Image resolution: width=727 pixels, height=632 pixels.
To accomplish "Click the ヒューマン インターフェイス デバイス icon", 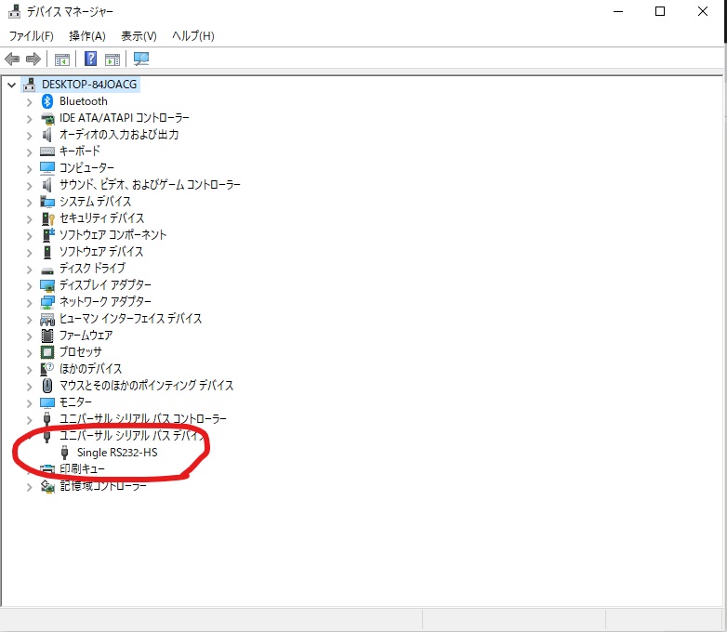I will click(x=47, y=319).
